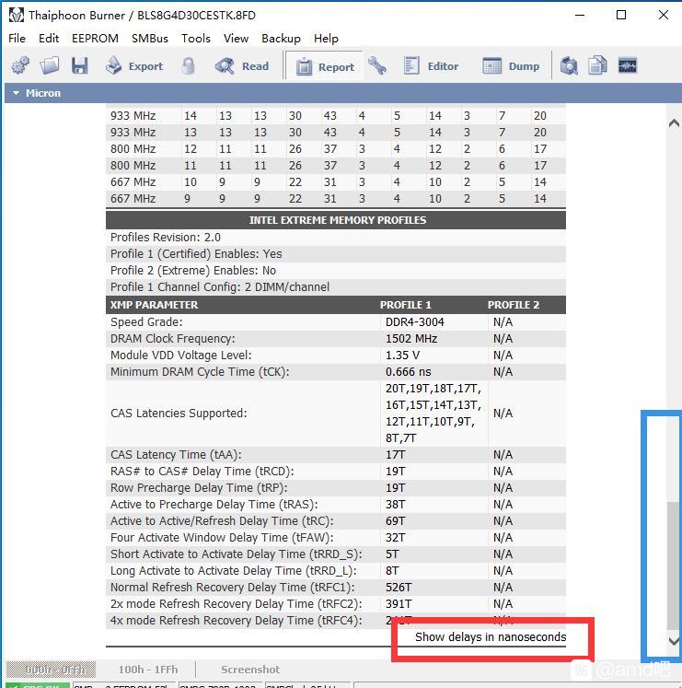Open a file with the folder icon

coord(50,65)
